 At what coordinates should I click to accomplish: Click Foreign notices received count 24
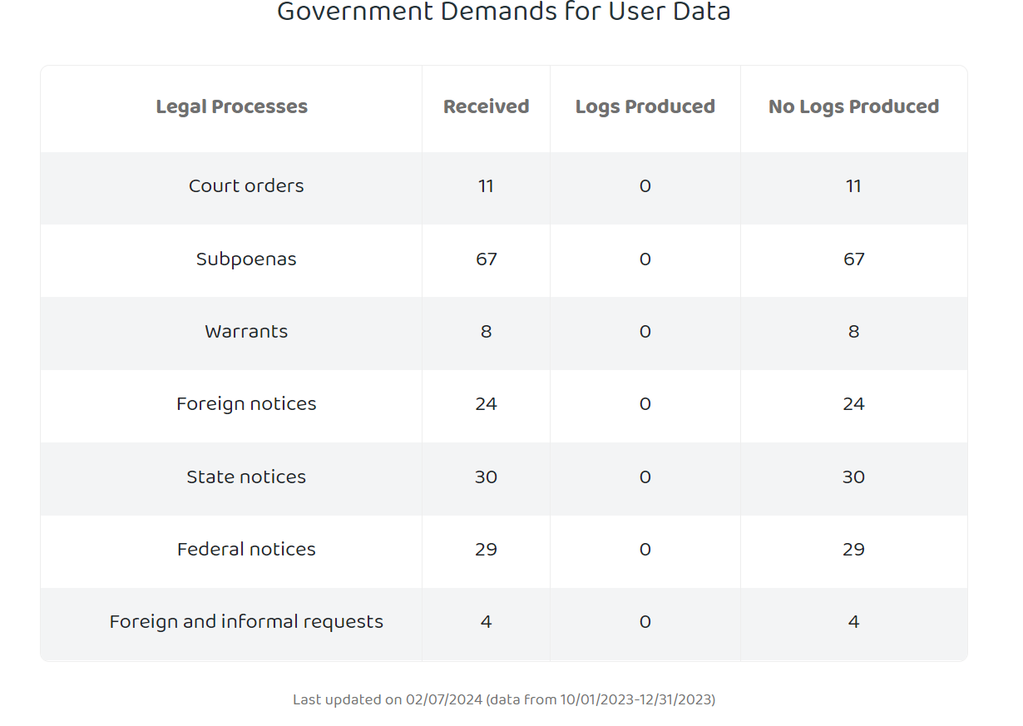tap(487, 403)
